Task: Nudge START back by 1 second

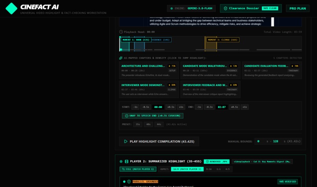Action: click(135, 107)
